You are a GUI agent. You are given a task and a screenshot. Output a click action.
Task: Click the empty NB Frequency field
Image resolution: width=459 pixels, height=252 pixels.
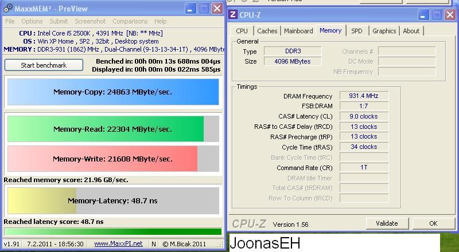[x=407, y=72]
